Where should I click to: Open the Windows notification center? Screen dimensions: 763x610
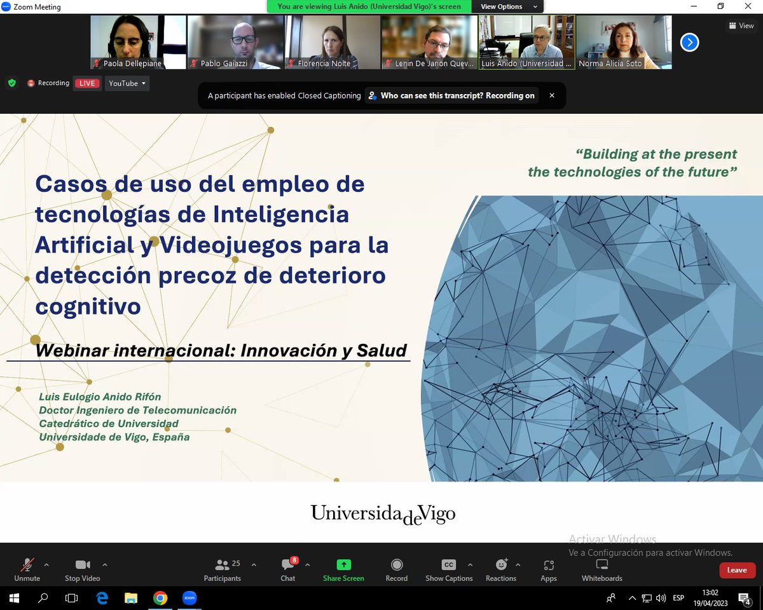click(745, 598)
